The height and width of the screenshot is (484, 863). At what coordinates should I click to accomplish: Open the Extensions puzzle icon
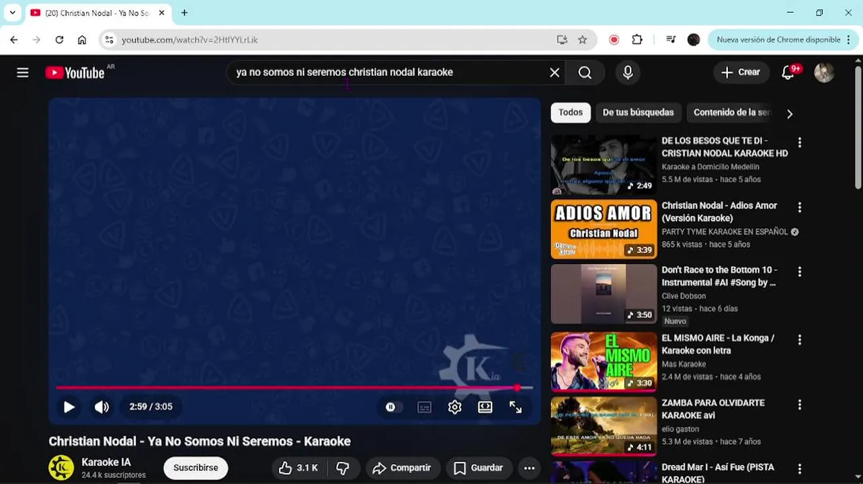(x=637, y=40)
